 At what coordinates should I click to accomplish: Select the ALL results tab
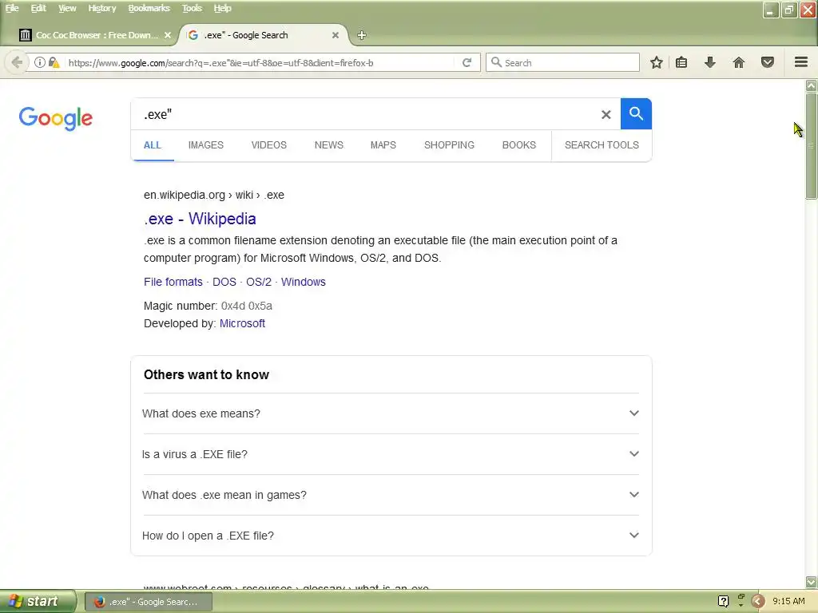point(153,145)
